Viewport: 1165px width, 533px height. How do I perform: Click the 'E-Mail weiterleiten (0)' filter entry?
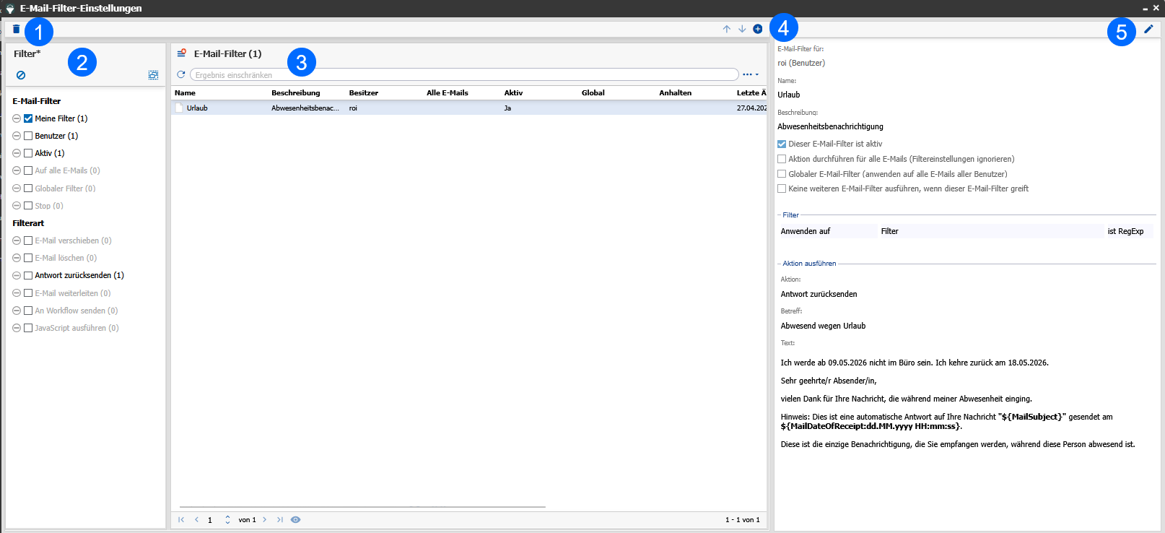tap(73, 293)
